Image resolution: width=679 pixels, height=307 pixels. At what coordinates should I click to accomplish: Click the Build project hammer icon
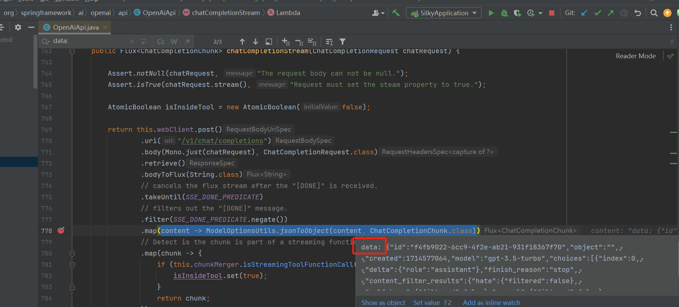tap(396, 13)
